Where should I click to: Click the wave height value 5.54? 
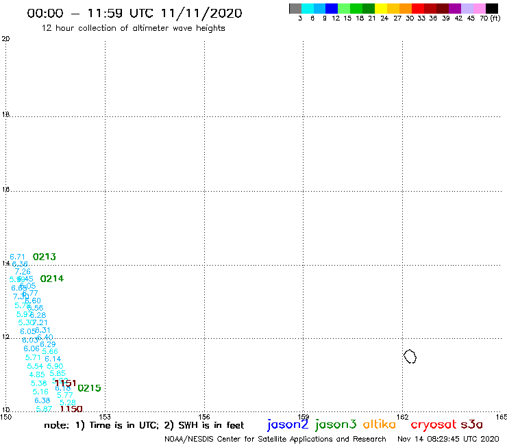click(35, 366)
